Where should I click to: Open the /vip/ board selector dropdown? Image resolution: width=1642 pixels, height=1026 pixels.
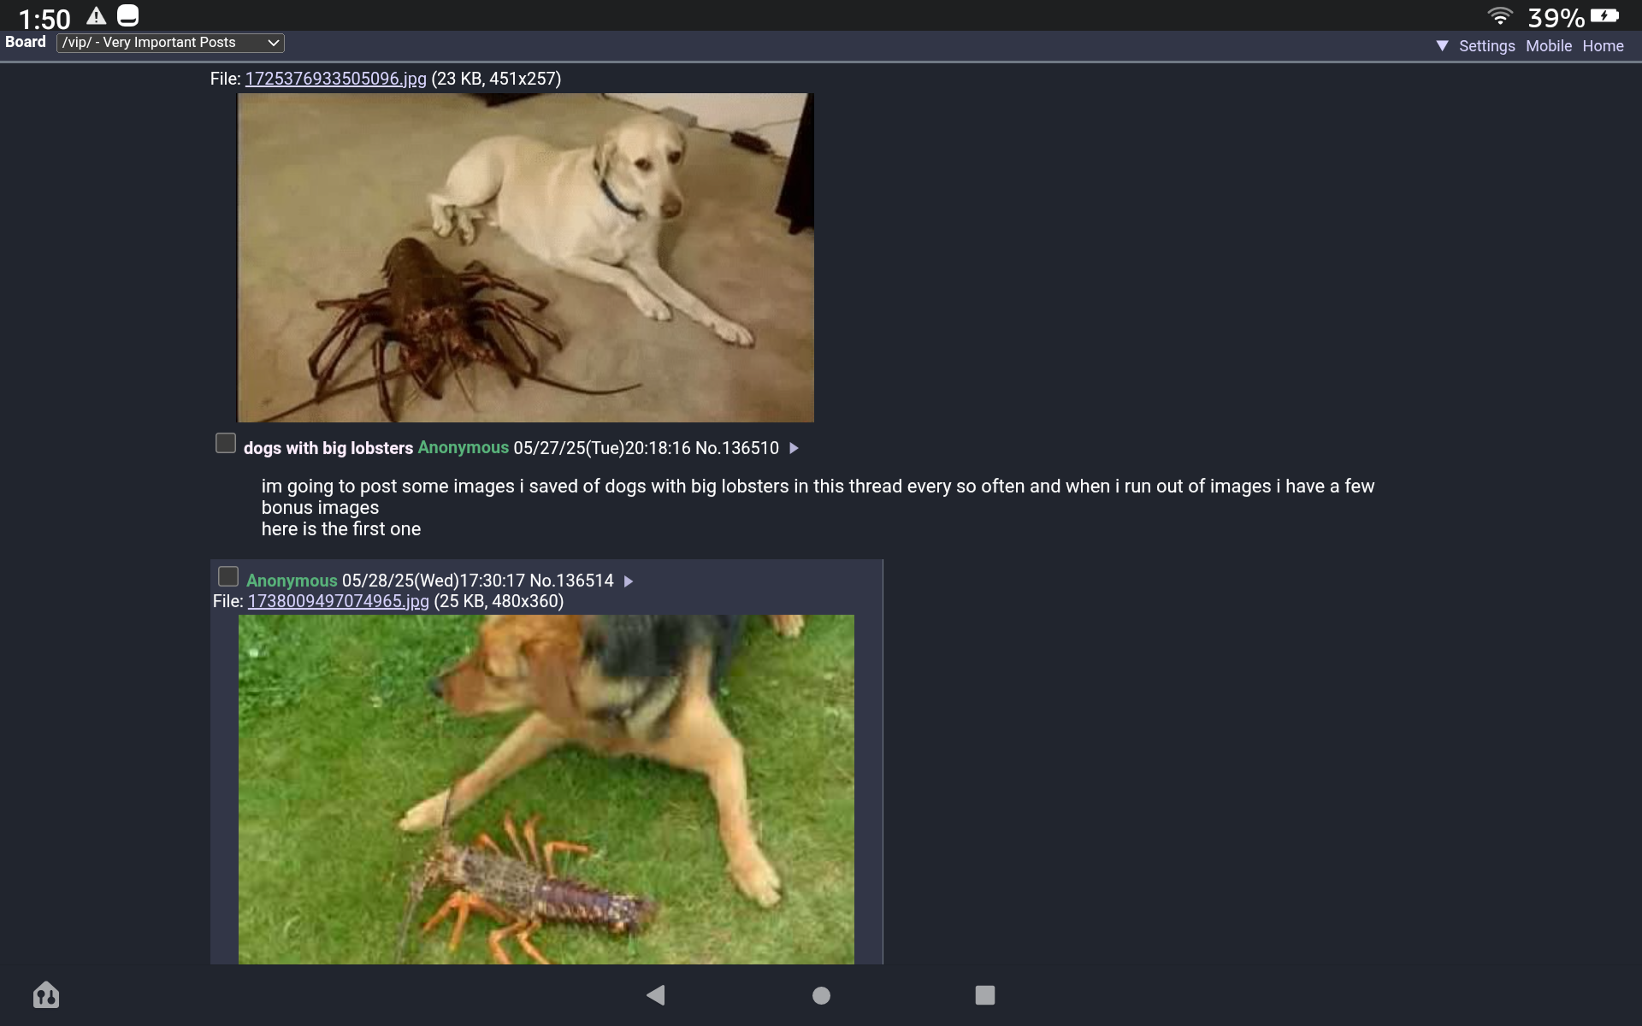170,43
